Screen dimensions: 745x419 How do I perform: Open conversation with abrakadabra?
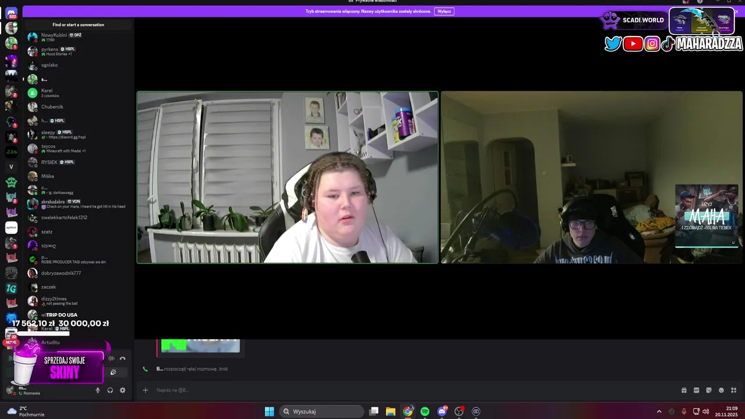pos(78,204)
